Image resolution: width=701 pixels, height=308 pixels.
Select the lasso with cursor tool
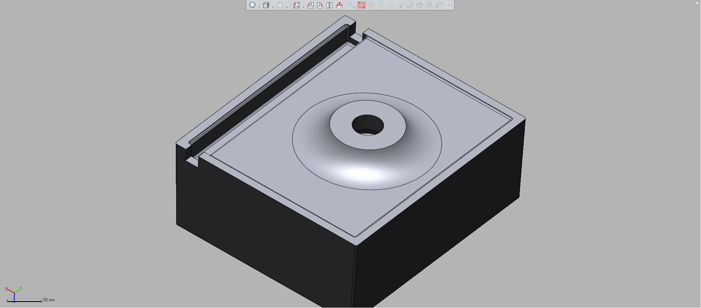coord(400,5)
